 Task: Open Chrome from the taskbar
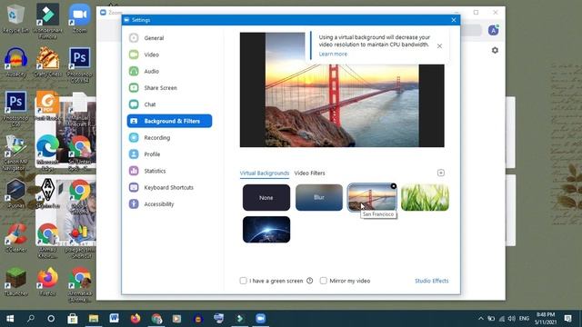(x=156, y=319)
